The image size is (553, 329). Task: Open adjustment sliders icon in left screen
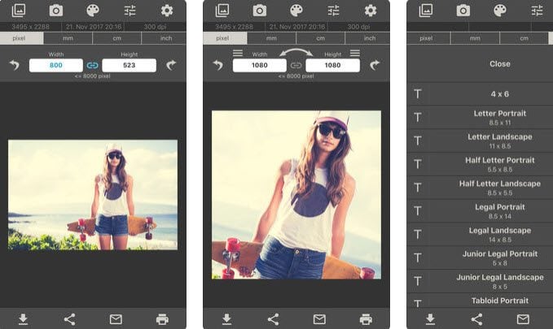(129, 11)
